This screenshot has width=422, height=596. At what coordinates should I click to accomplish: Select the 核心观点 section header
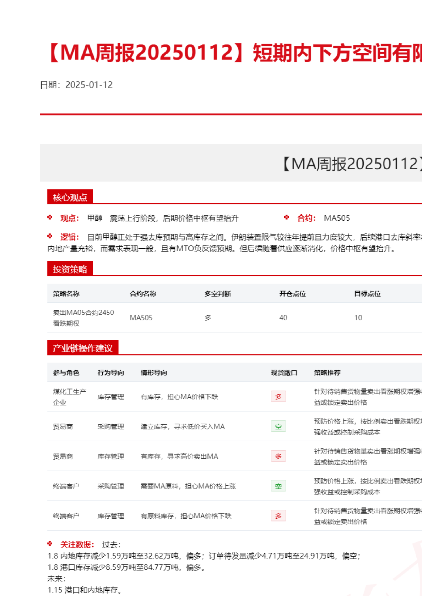coord(70,197)
